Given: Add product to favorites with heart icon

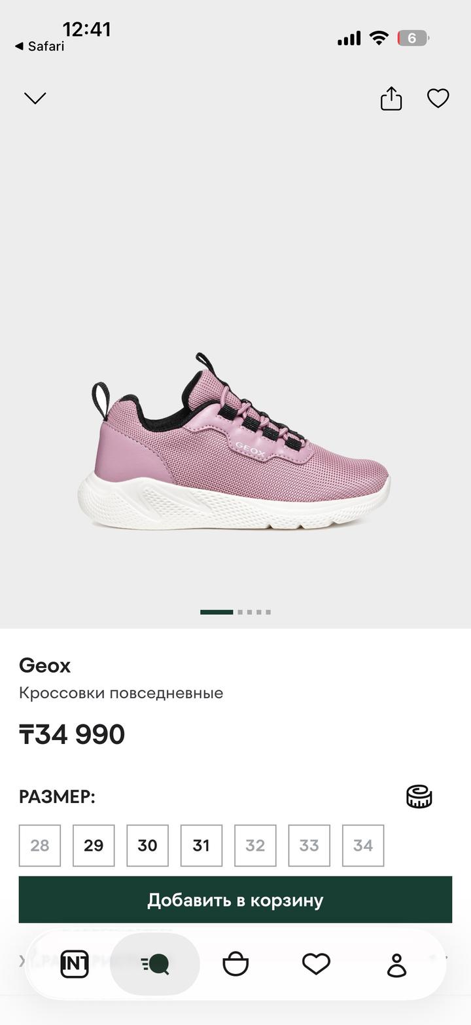Looking at the screenshot, I should point(438,98).
